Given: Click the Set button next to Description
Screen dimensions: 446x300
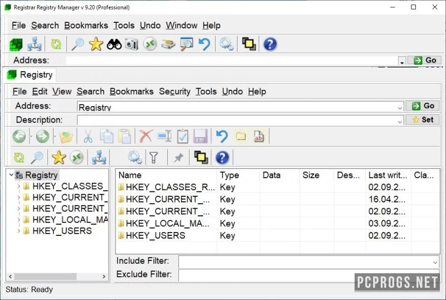Looking at the screenshot, I should point(423,120).
